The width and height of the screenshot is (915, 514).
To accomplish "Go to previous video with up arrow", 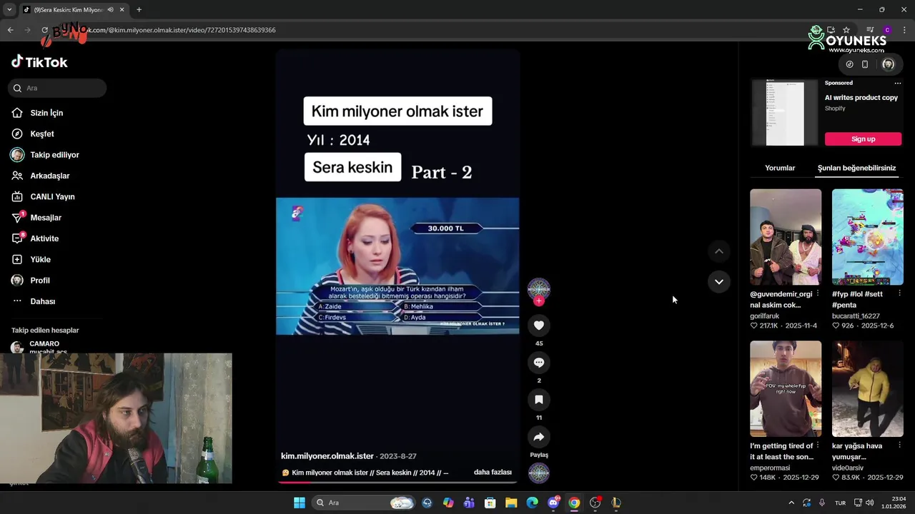I will [719, 251].
